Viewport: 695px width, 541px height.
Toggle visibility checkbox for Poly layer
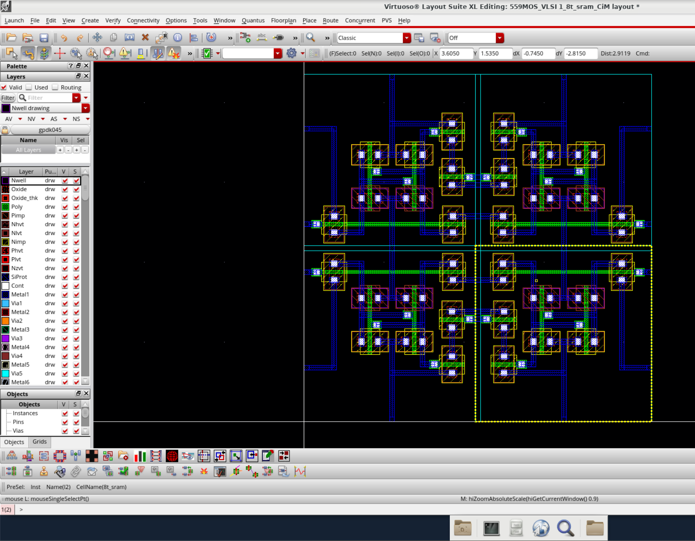click(x=65, y=207)
